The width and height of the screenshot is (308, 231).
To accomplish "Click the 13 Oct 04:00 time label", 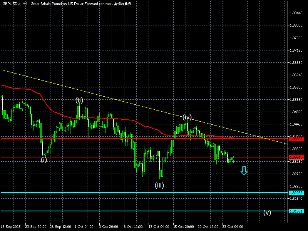I will click(159, 227).
